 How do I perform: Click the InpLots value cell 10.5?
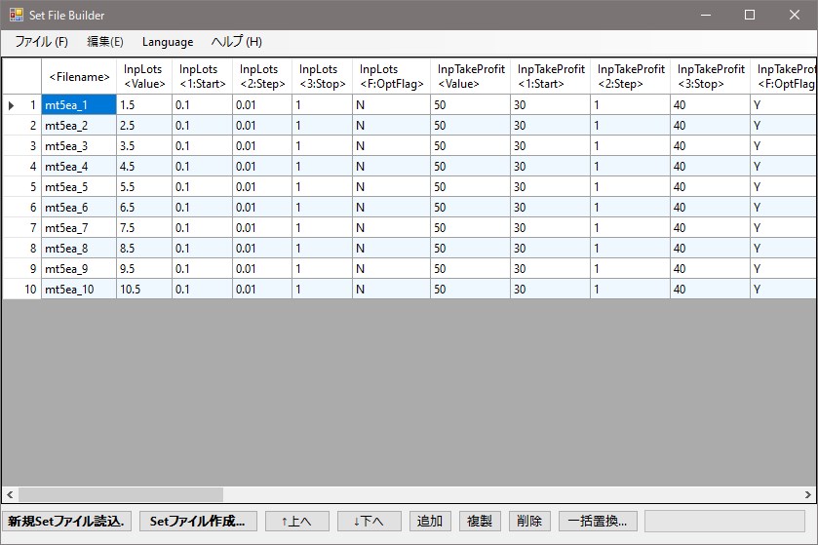(144, 289)
